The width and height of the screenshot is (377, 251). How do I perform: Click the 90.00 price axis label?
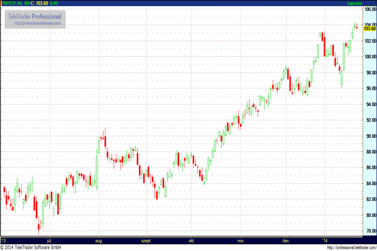[x=371, y=136]
